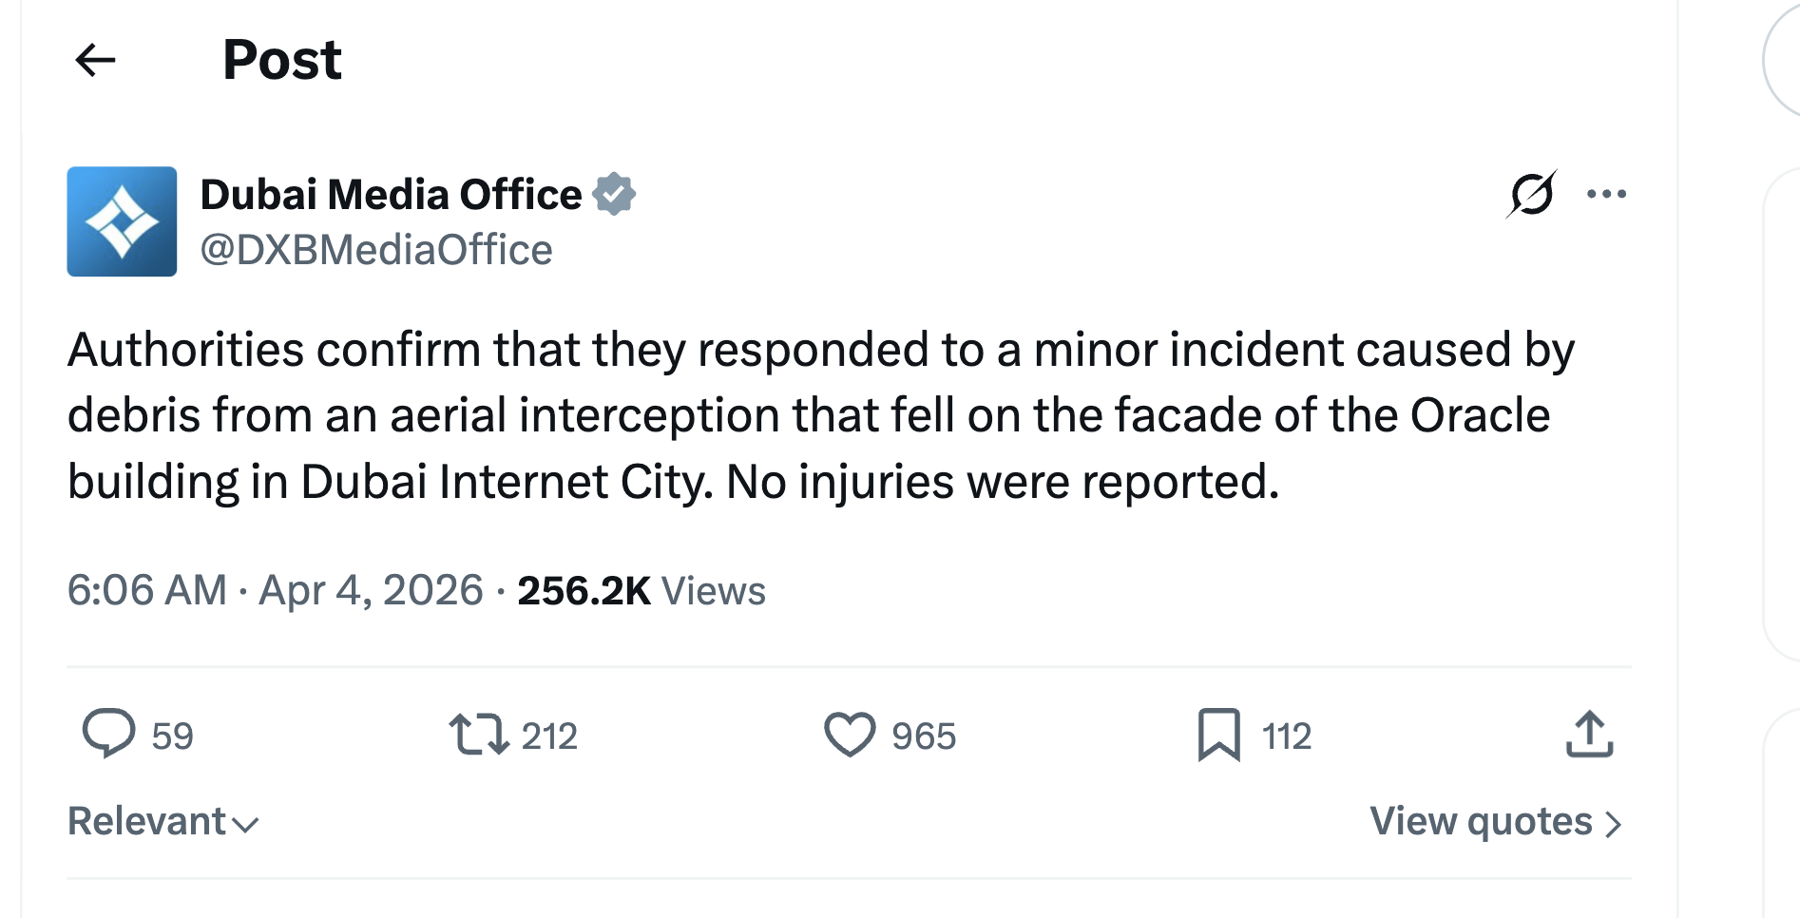
Task: Click the 212 repost count
Action: pos(549,736)
